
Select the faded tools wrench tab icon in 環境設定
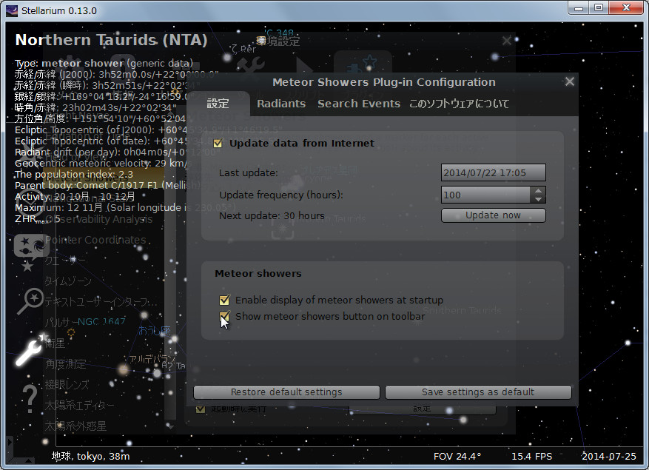click(250, 65)
